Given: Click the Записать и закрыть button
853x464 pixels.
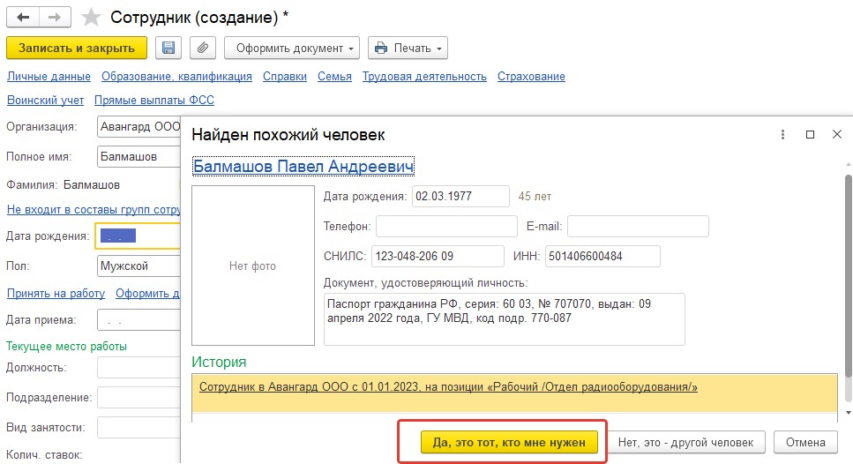Looking at the screenshot, I should point(77,48).
